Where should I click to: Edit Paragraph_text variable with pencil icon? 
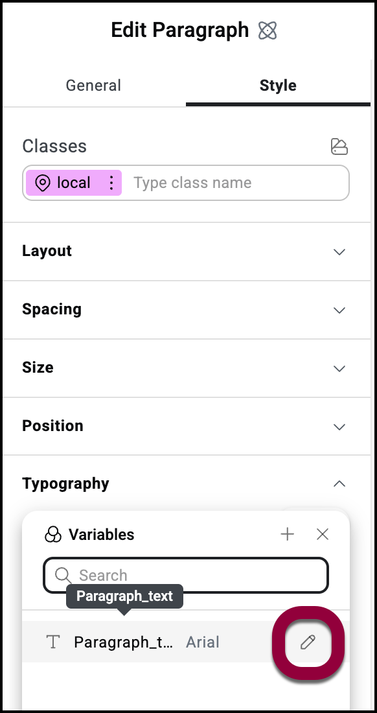pos(308,642)
